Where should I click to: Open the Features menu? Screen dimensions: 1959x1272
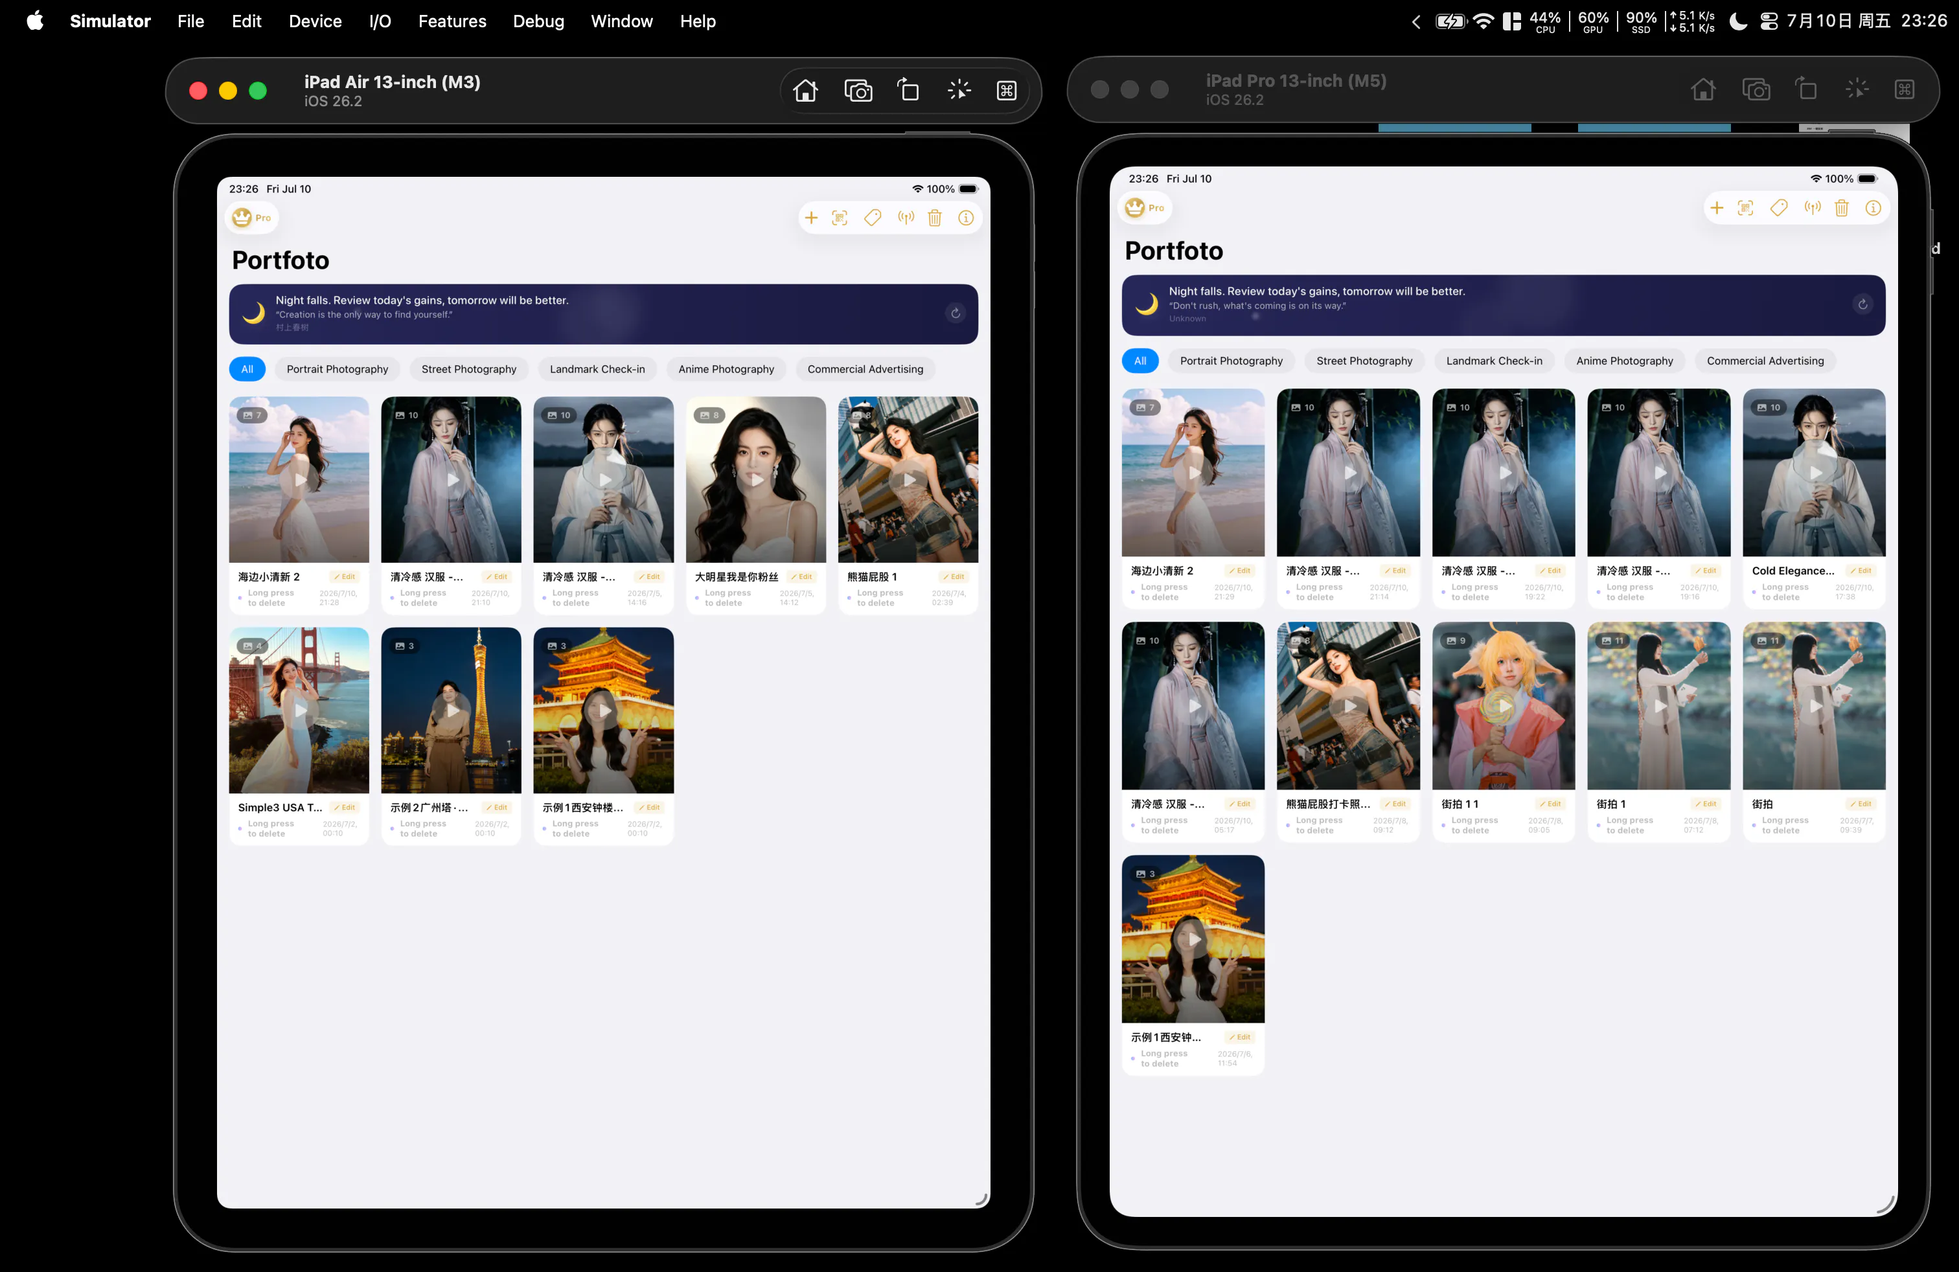click(452, 21)
